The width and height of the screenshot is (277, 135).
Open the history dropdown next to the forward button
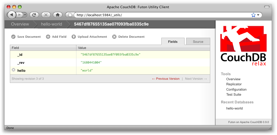point(25,15)
